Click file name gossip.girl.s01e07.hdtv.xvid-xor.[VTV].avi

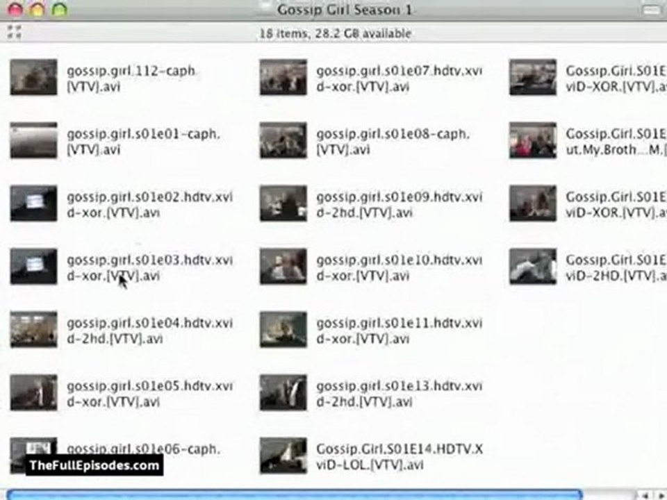(x=400, y=78)
